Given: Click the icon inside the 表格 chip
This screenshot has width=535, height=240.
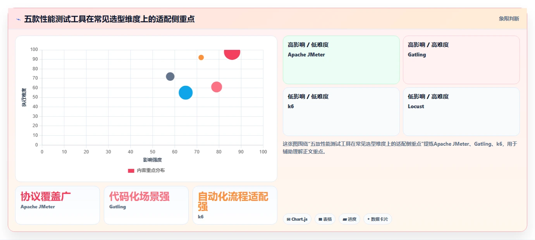Looking at the screenshot, I should pos(320,220).
